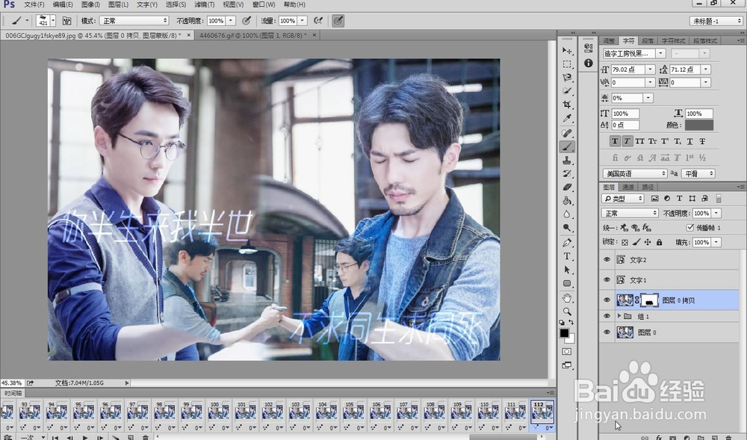
Task: Toggle Quick Mask mode icon
Action: (x=567, y=351)
